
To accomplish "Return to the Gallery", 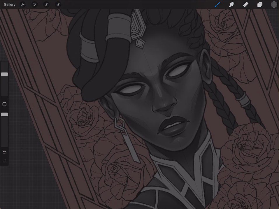I will (10, 4).
